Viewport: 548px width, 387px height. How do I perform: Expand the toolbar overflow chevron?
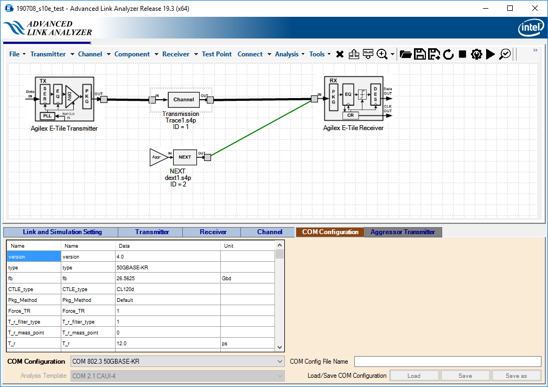click(535, 50)
